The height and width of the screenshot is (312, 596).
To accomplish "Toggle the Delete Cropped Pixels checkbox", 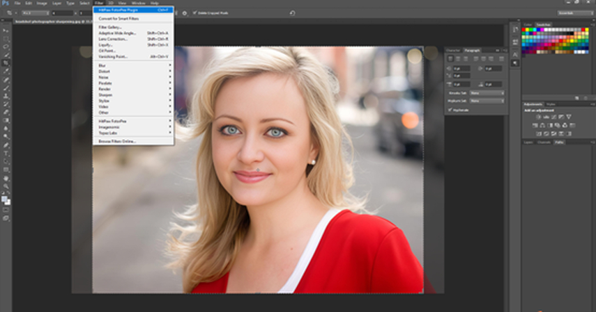I will (x=195, y=13).
